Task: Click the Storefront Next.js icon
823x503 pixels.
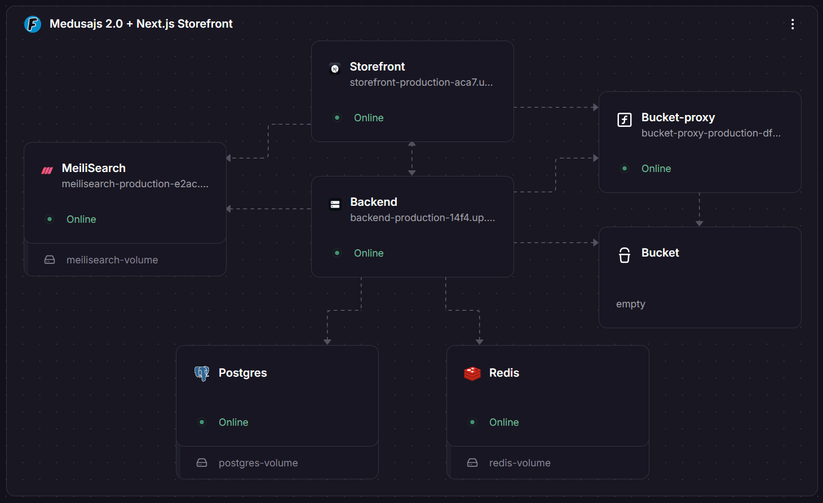Action: [335, 69]
